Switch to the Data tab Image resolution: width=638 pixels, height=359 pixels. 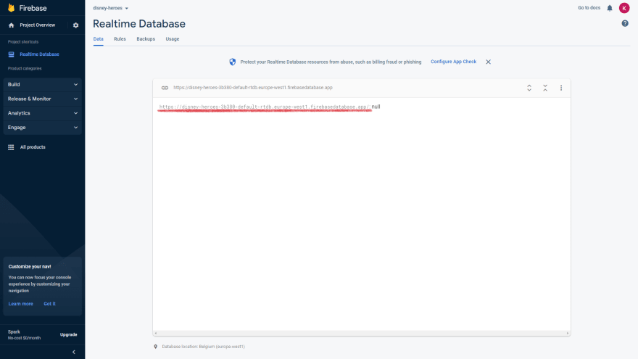coord(98,39)
